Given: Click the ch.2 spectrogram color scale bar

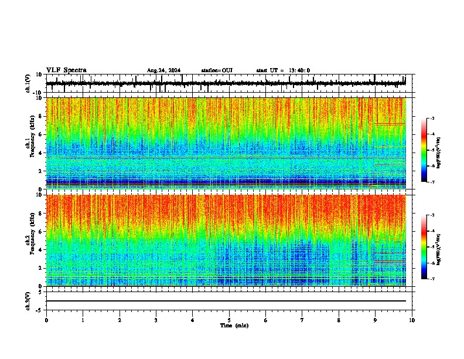Looking at the screenshot, I should pyautogui.click(x=424, y=247).
